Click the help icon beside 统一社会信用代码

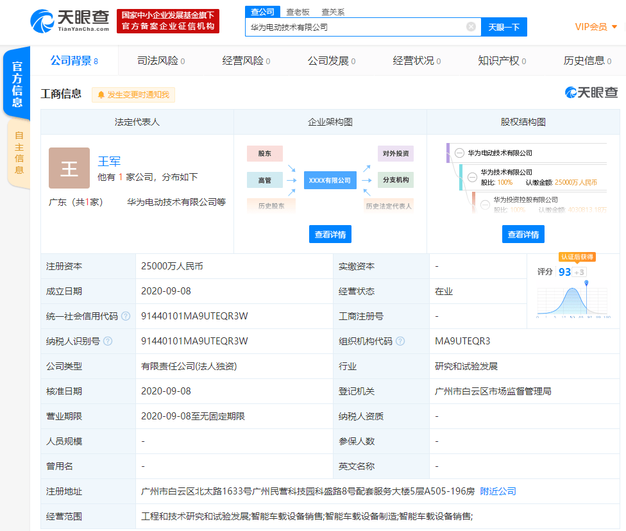(126, 316)
